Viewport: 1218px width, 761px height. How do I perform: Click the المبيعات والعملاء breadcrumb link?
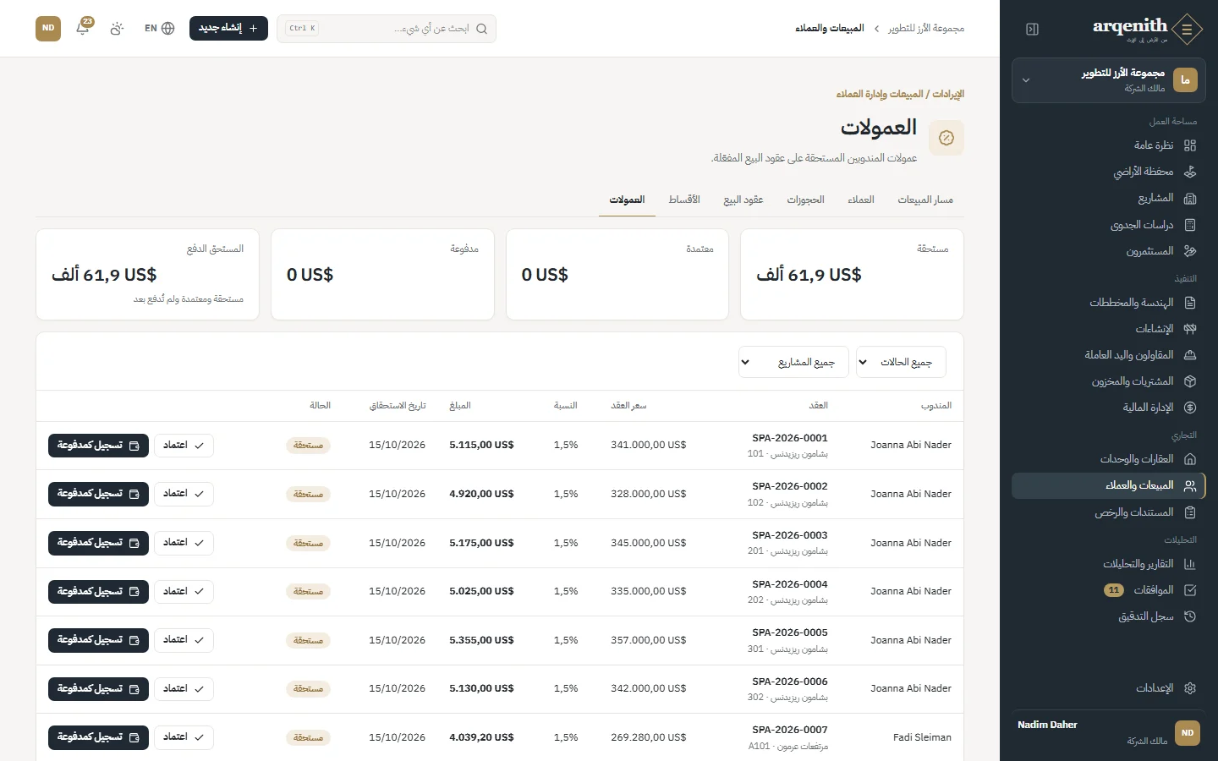point(830,29)
